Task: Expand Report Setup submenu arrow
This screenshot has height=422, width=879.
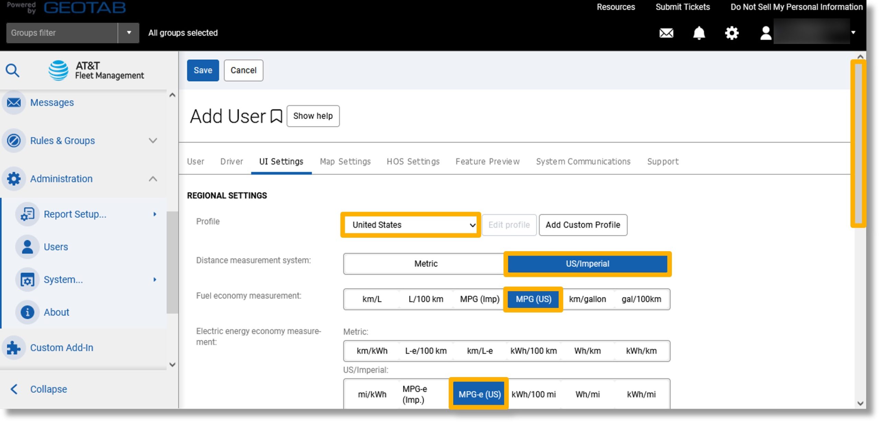Action: (x=155, y=214)
